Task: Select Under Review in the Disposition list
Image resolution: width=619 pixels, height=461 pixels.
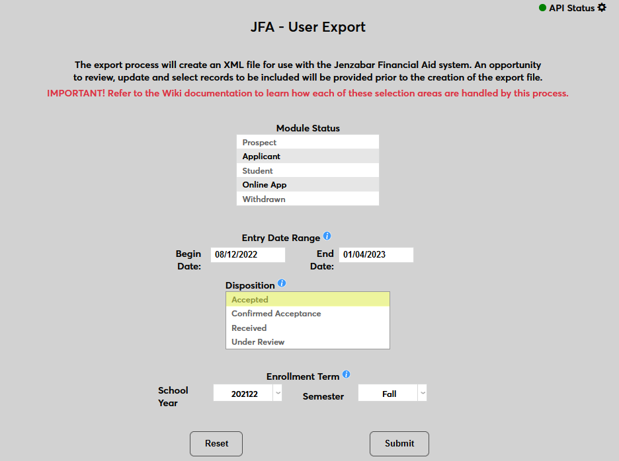Action: [308, 341]
